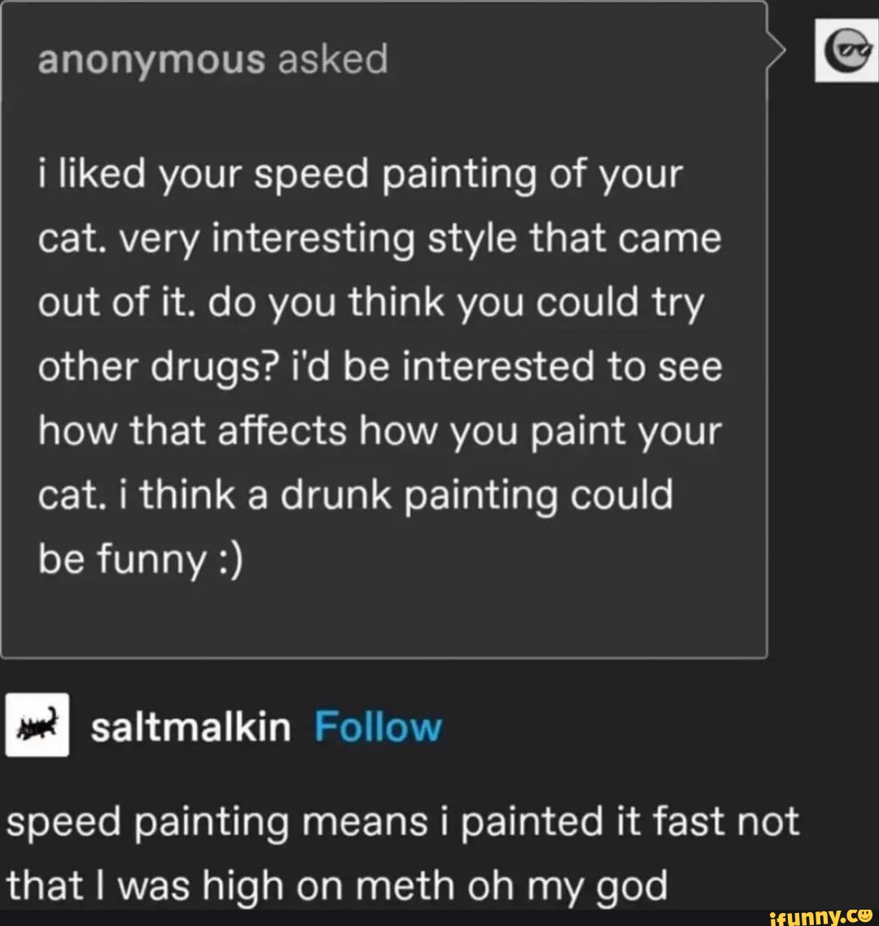Image resolution: width=879 pixels, height=926 pixels.
Task: Click the question text block
Action: 383,366
